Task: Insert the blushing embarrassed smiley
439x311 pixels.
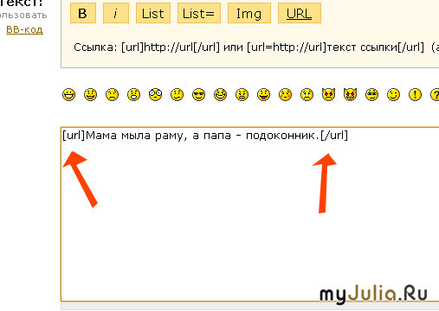Action: pos(285,94)
